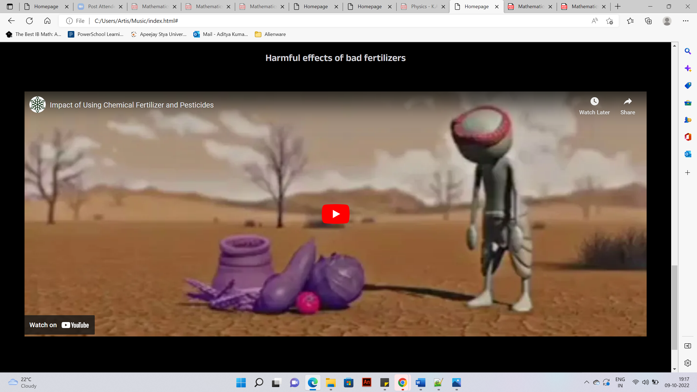Viewport: 697px width, 392px height.
Task: Open a new browser tab
Action: 618,7
